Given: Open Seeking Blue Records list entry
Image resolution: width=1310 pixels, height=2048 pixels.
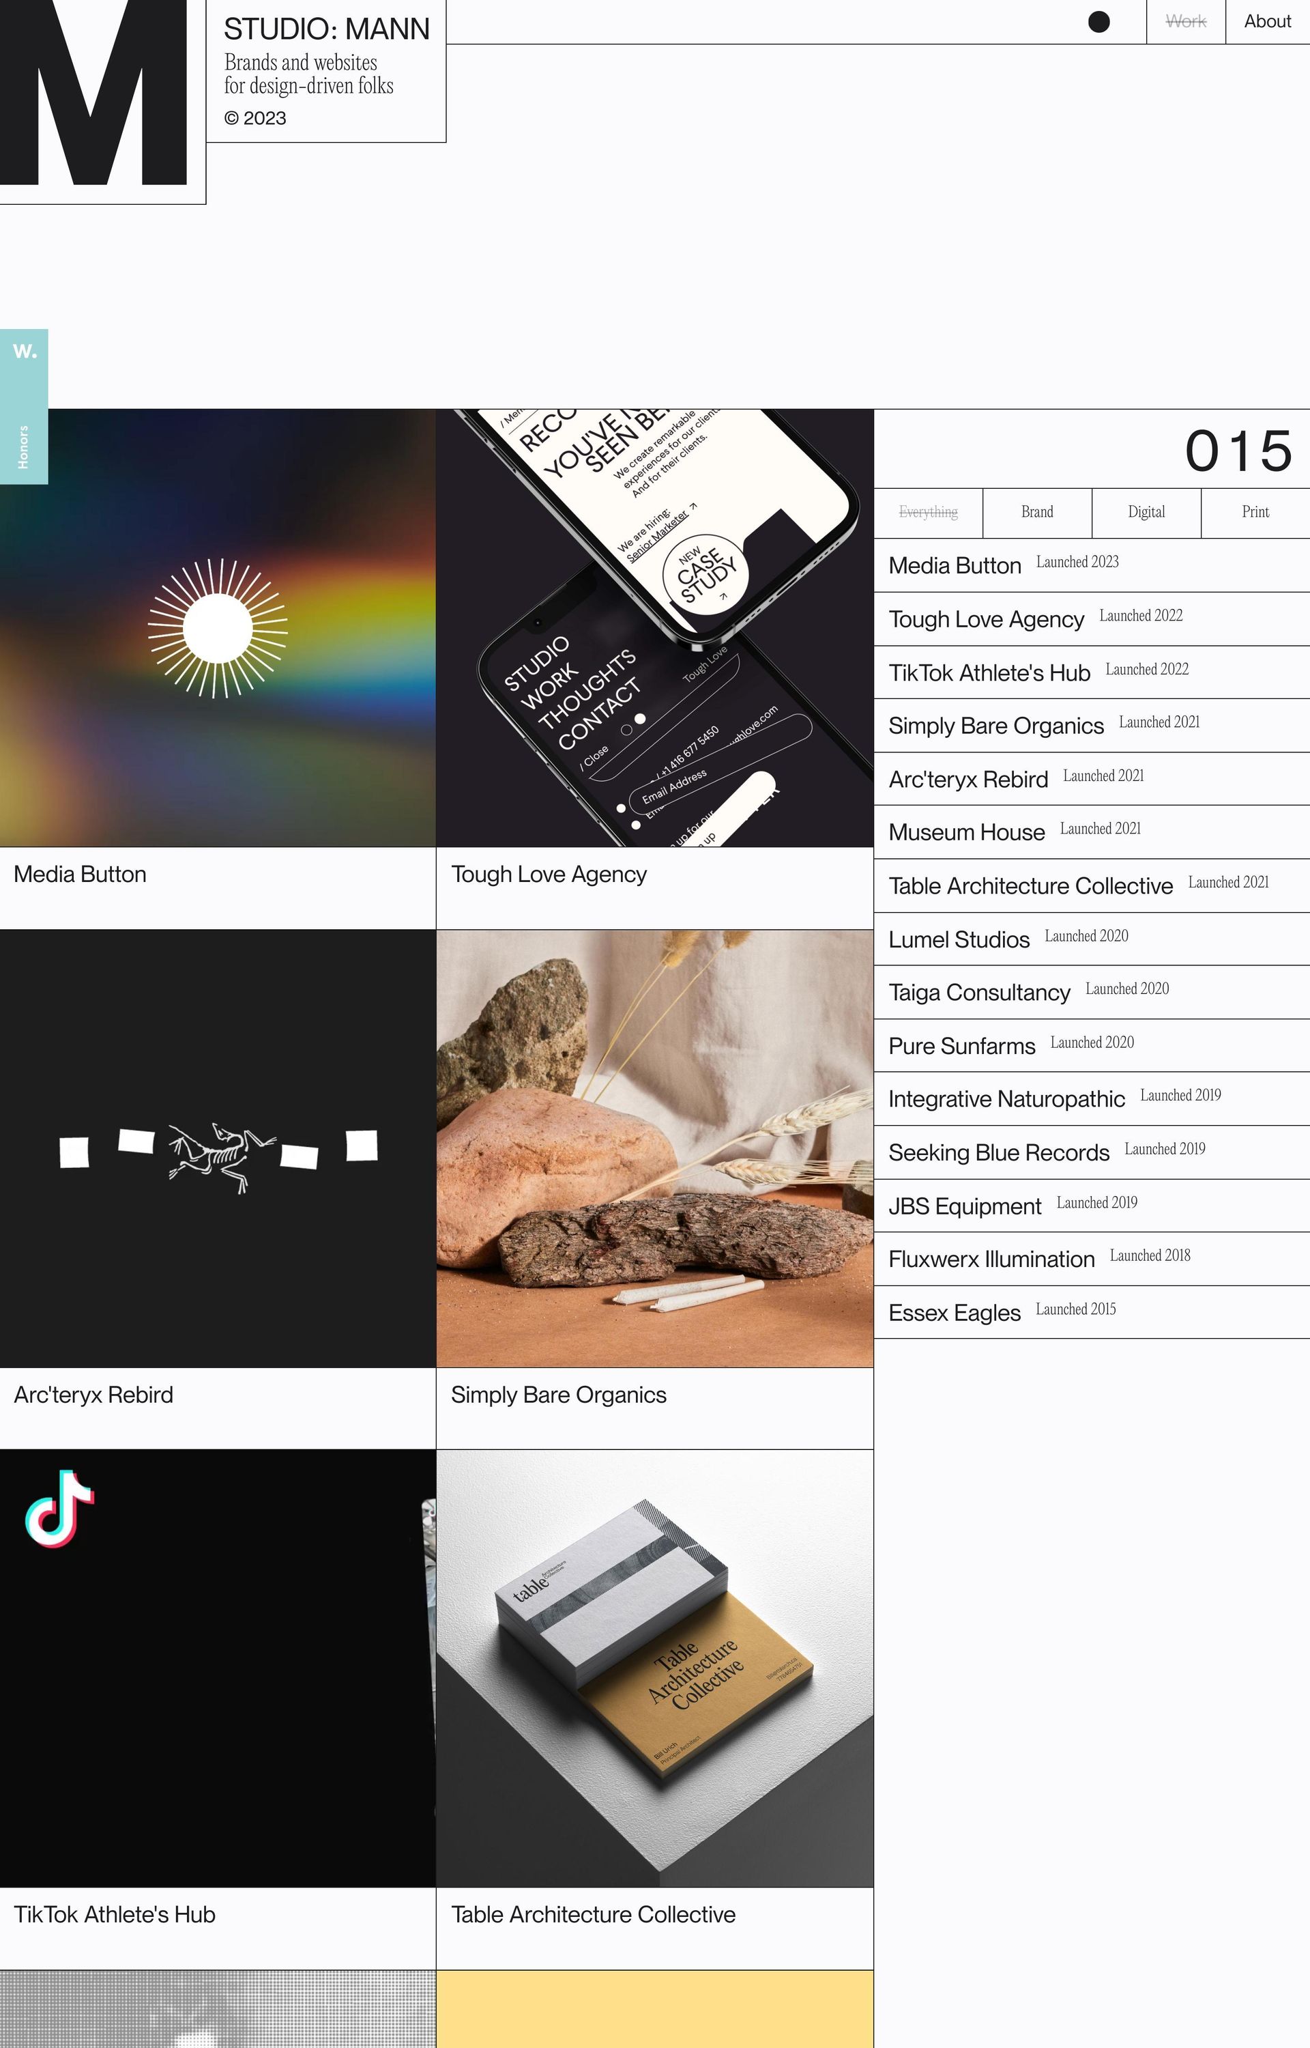Looking at the screenshot, I should pos(999,1153).
